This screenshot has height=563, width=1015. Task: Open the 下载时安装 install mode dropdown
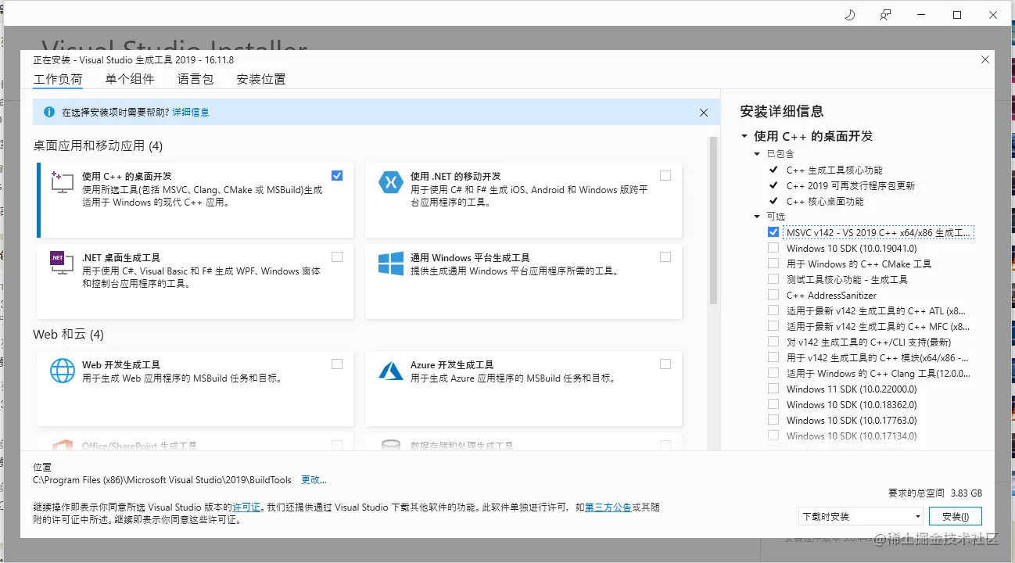click(860, 517)
